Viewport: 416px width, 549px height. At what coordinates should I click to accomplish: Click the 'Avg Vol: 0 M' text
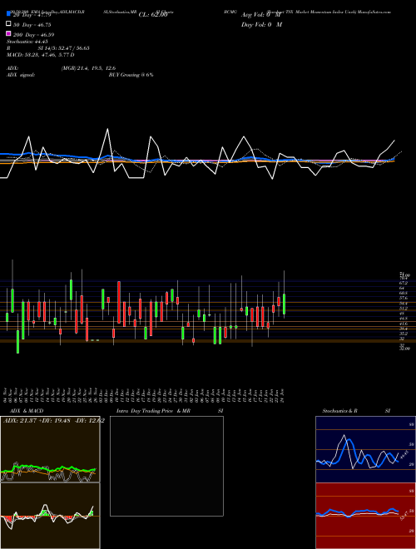point(261,15)
